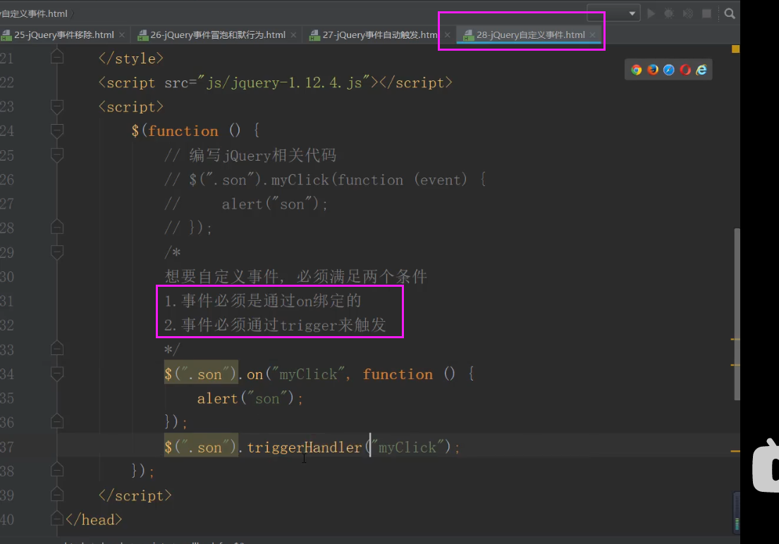Screen dimensions: 779x544
Task: Select the 28-jQuery自定义事件.html tab
Action: pos(530,35)
